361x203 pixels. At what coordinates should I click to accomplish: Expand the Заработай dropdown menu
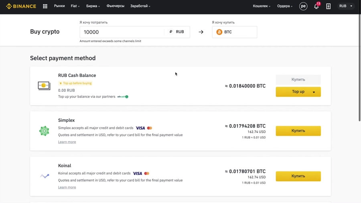[x=140, y=6]
